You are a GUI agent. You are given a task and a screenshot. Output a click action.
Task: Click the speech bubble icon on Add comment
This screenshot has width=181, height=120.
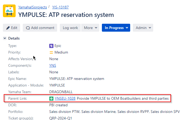(28, 28)
